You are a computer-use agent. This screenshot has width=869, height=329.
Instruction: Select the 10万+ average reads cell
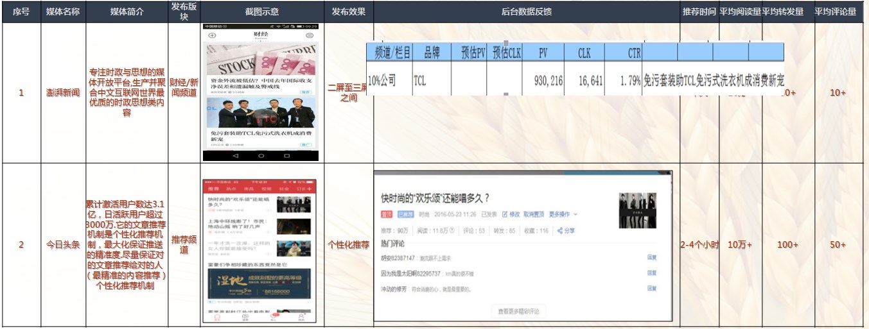tap(740, 245)
